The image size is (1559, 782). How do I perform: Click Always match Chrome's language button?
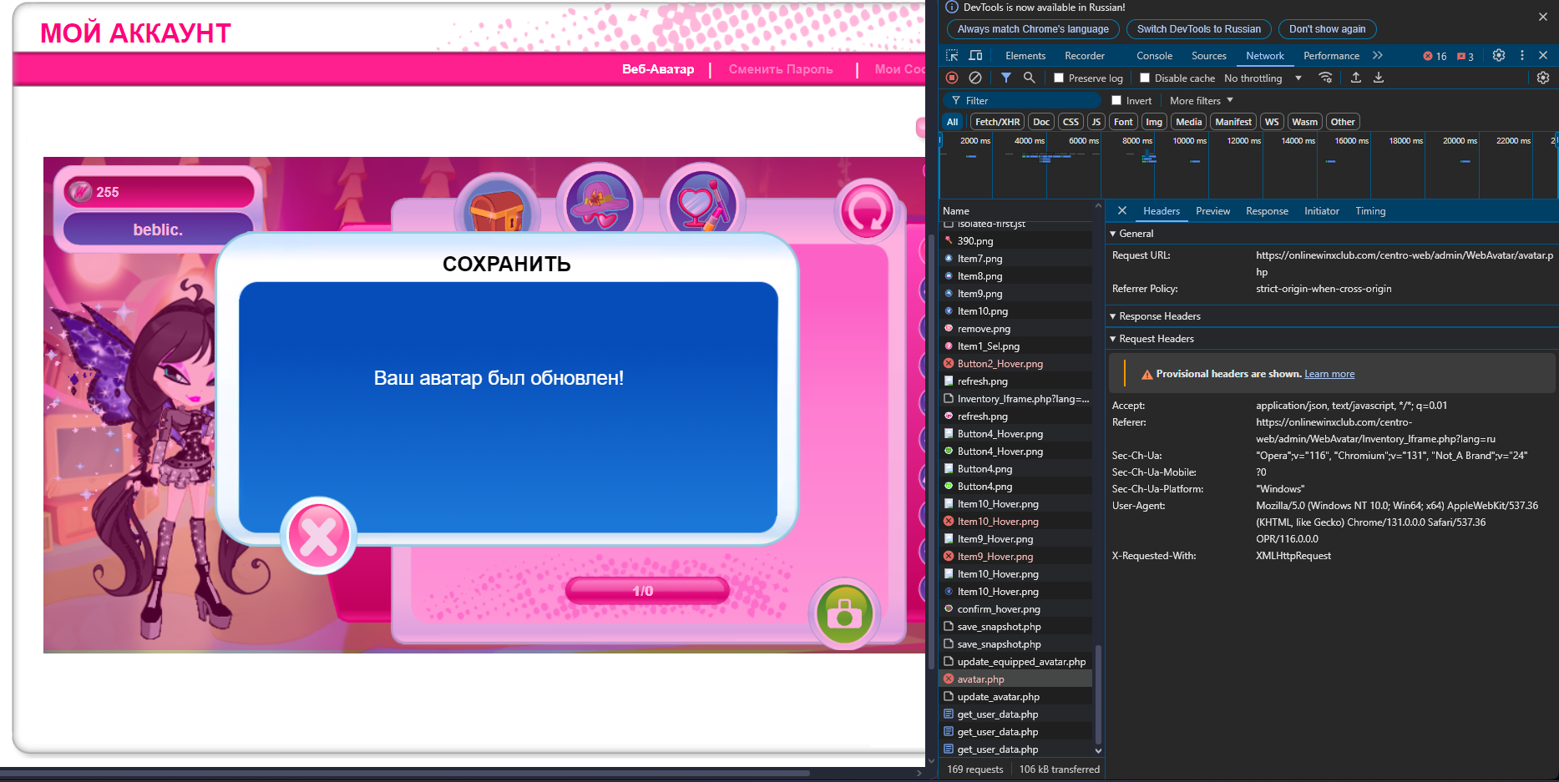(x=1033, y=29)
